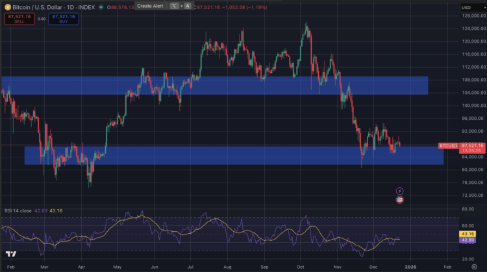487x272 pixels.
Task: Click the red BTCUSD price line label
Action: point(448,146)
